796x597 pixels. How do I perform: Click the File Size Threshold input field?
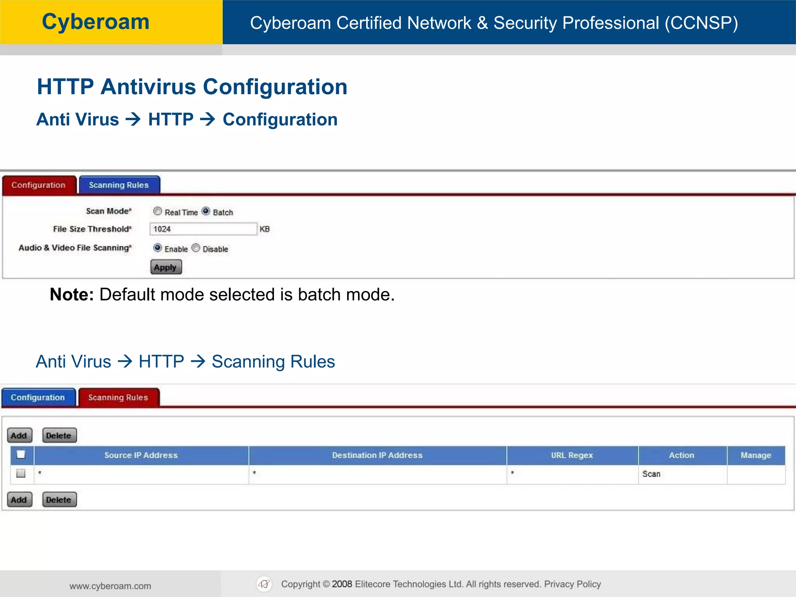(x=203, y=229)
